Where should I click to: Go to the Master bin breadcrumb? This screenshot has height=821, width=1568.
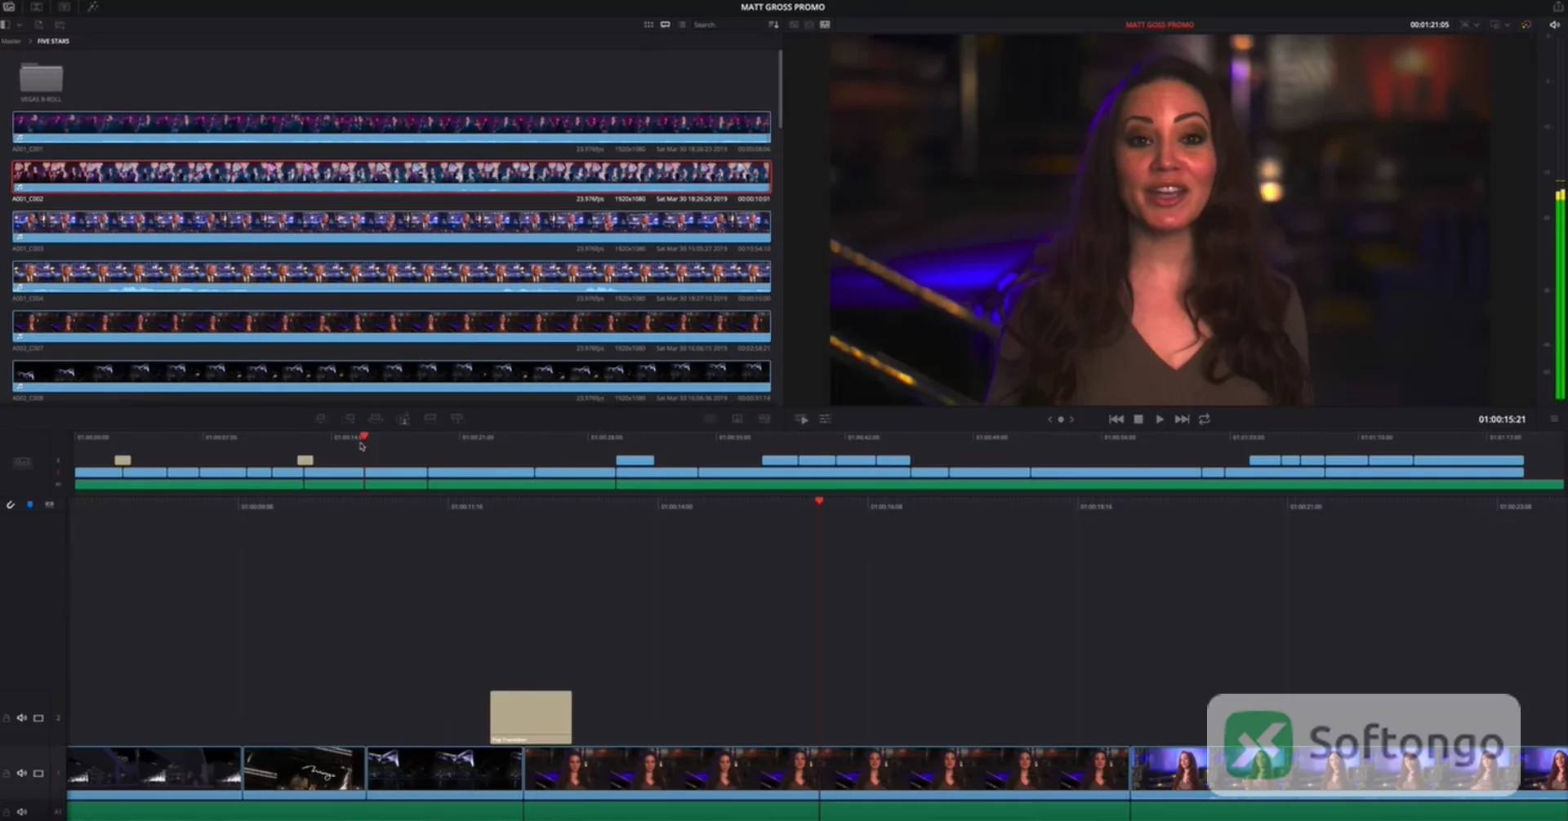[11, 41]
